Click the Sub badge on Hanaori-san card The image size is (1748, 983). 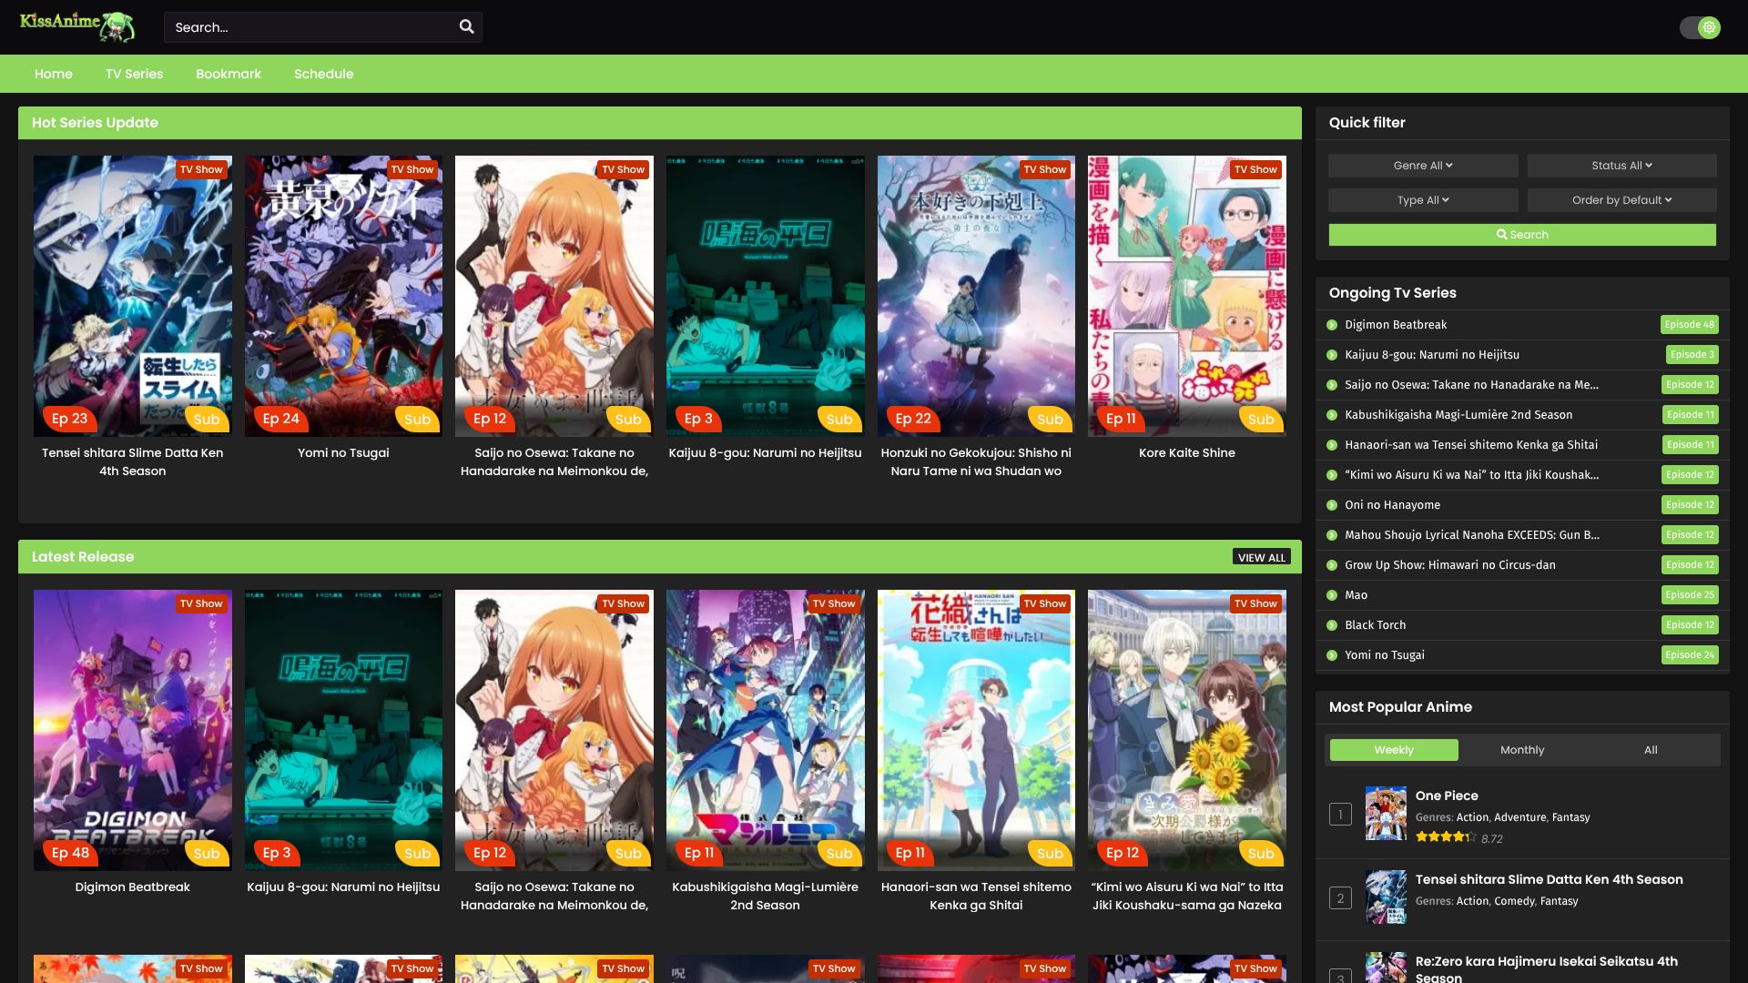[x=1050, y=854]
